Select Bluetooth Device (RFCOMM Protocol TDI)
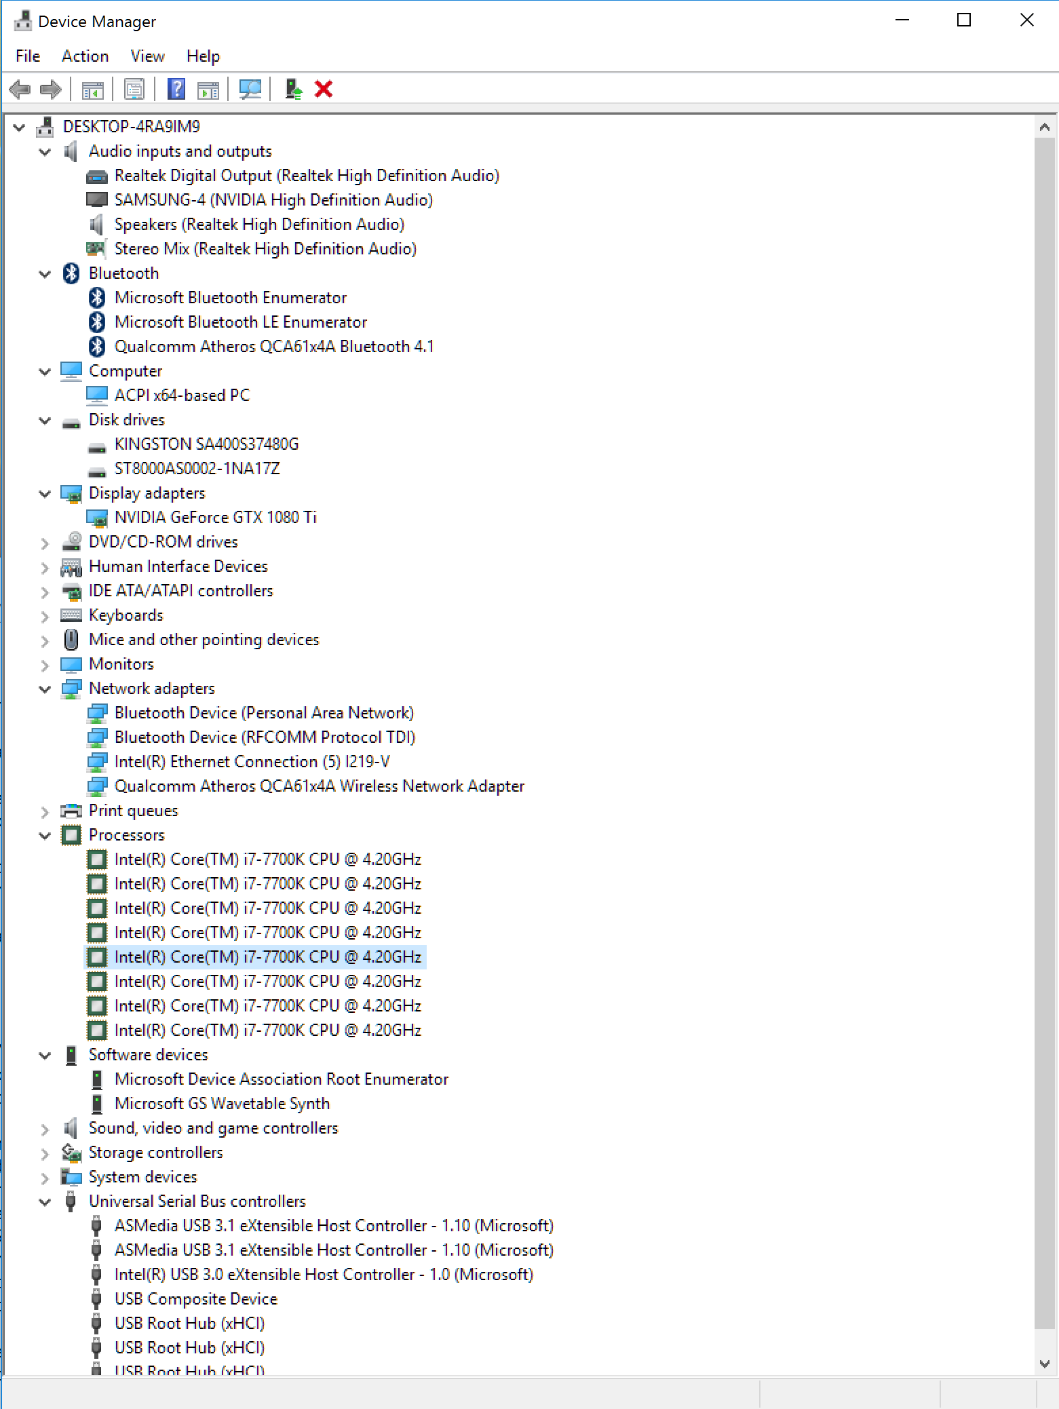Viewport: 1059px width, 1409px height. [265, 737]
